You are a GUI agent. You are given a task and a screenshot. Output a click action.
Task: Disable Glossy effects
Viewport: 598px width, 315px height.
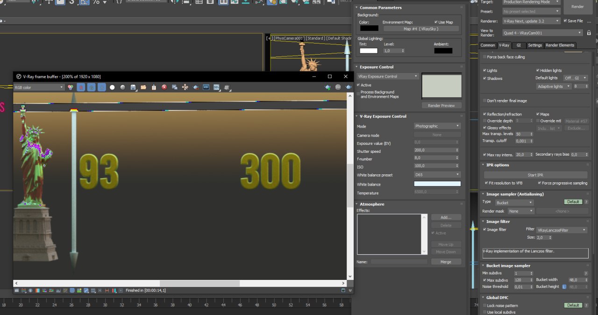pyautogui.click(x=484, y=128)
